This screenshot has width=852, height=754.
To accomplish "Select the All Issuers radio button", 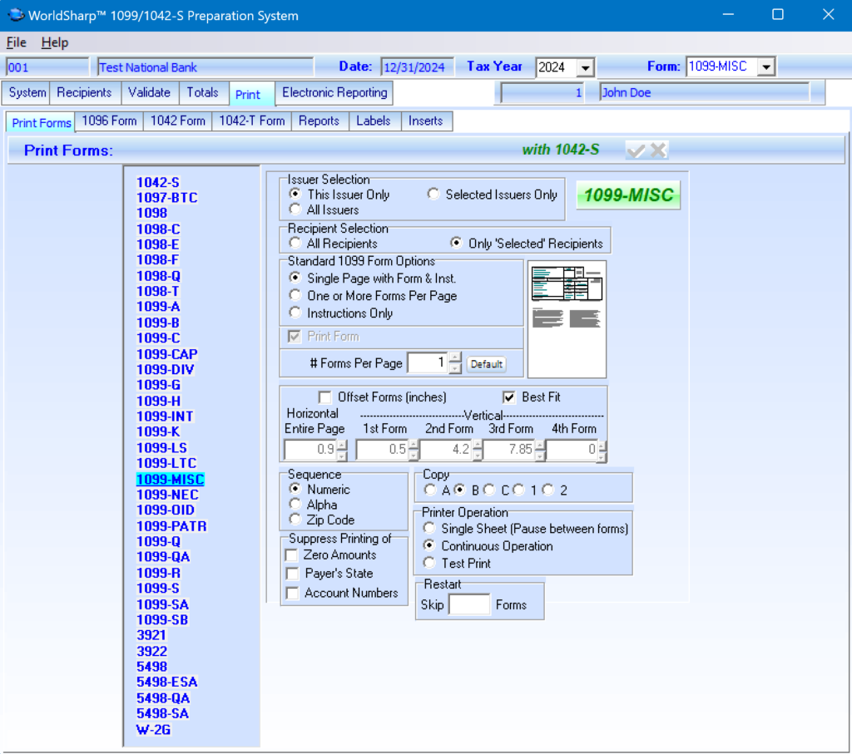I will [x=295, y=209].
